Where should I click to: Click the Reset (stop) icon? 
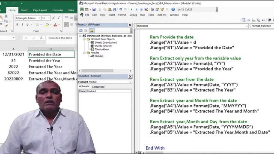(141, 9)
